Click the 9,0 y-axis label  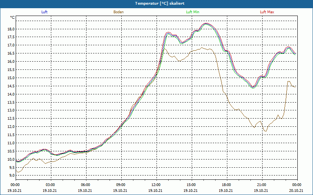click(x=12, y=175)
